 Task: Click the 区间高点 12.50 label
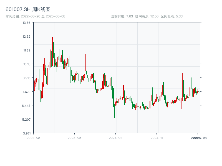147,16
